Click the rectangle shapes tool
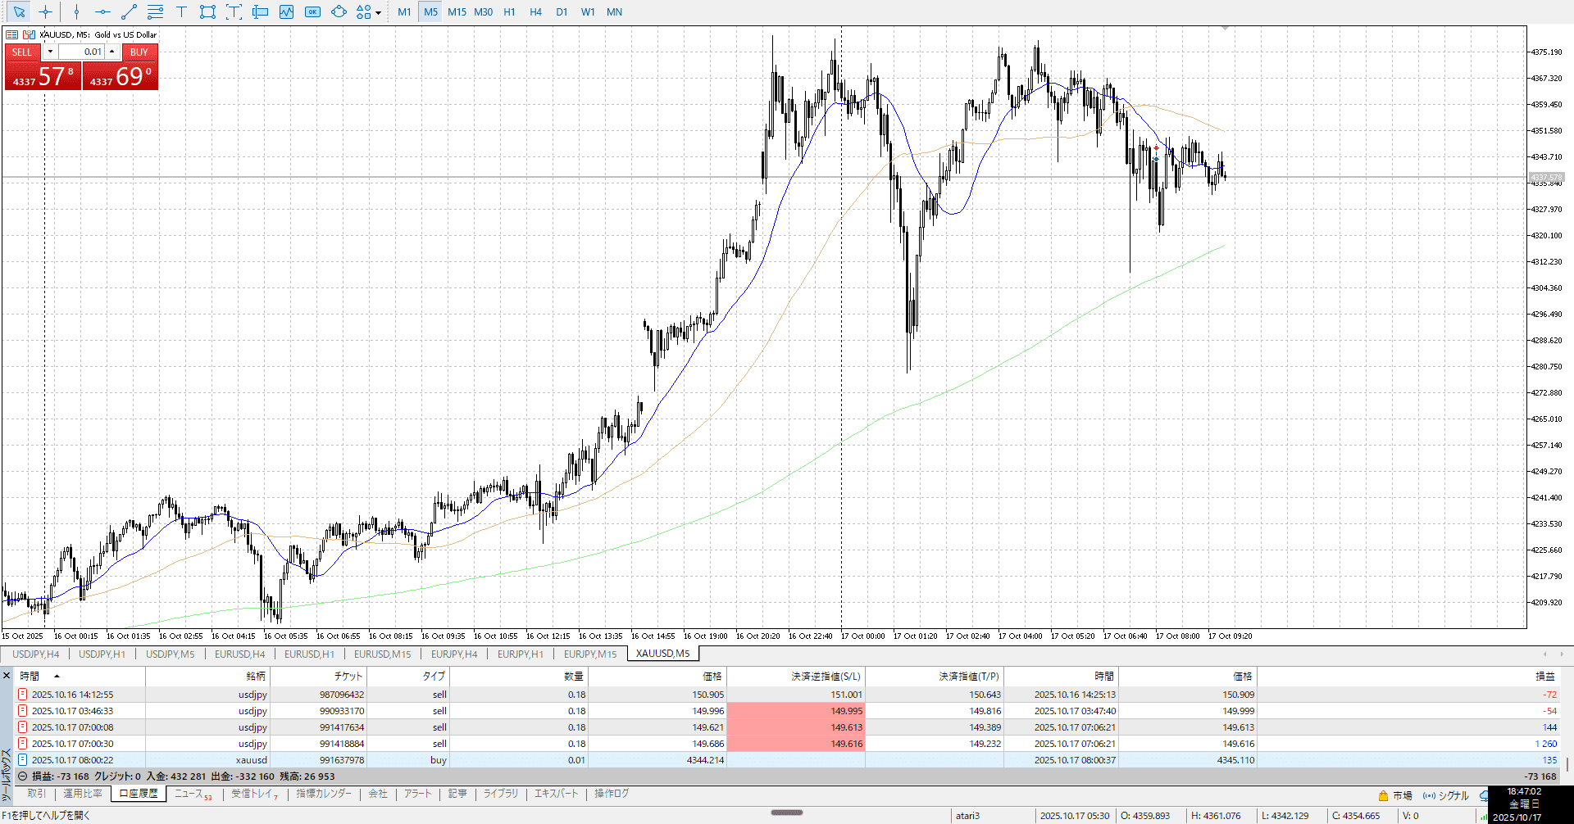1574x824 pixels. click(x=207, y=11)
